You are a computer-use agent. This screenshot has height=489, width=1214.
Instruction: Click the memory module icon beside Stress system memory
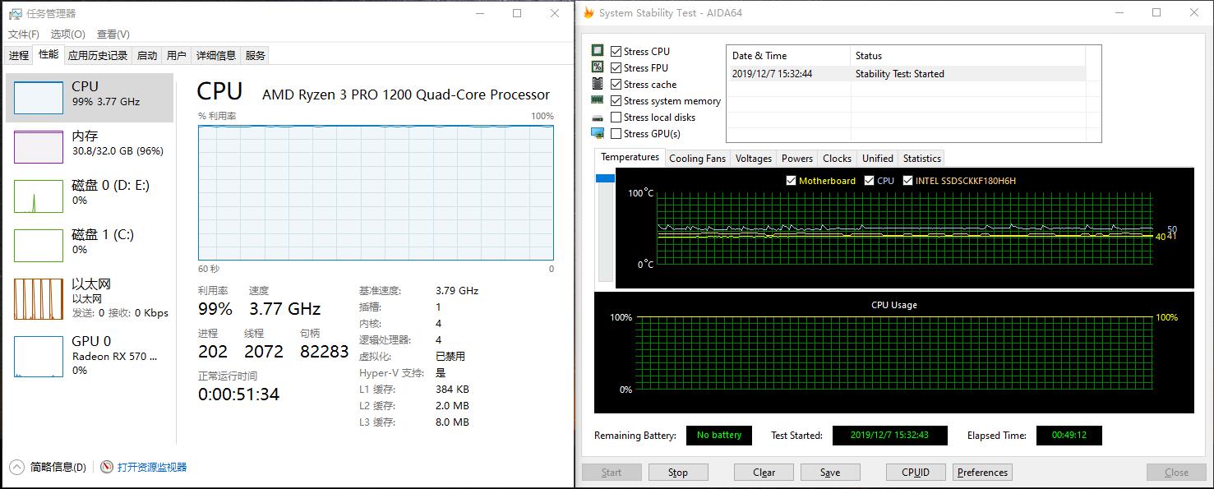598,100
